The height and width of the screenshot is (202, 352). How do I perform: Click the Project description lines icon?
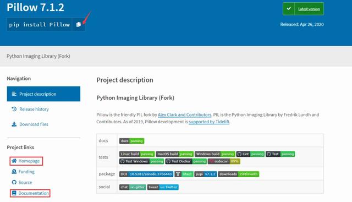[14, 94]
